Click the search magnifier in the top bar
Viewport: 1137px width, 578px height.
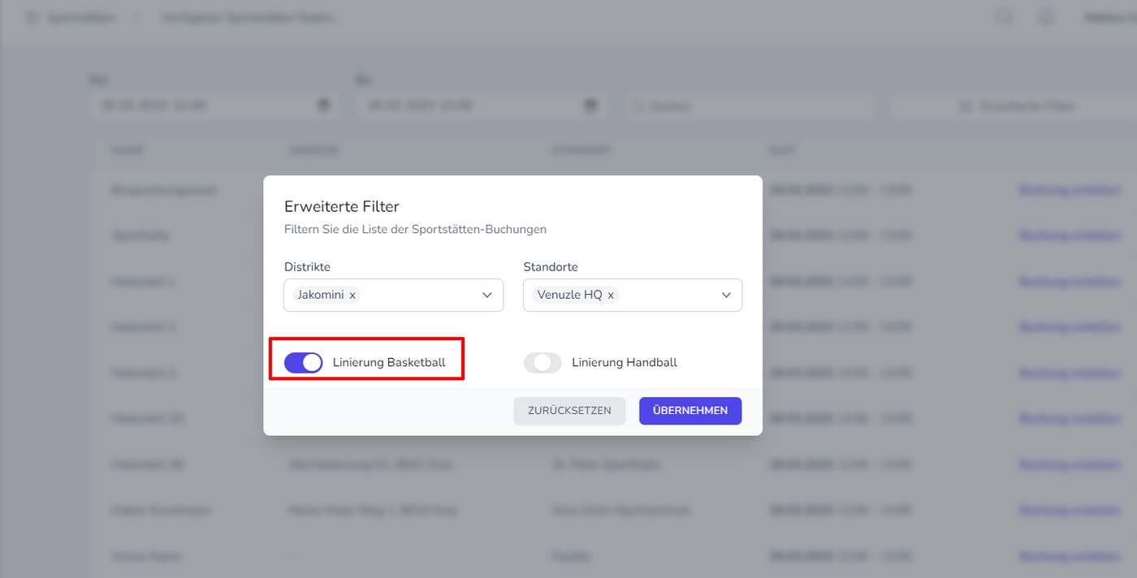click(x=1005, y=17)
